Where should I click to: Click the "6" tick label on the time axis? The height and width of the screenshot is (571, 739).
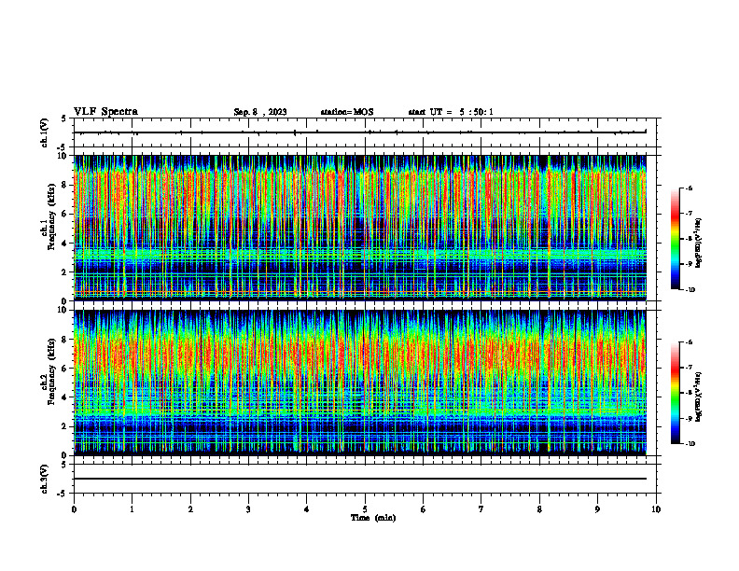424,509
